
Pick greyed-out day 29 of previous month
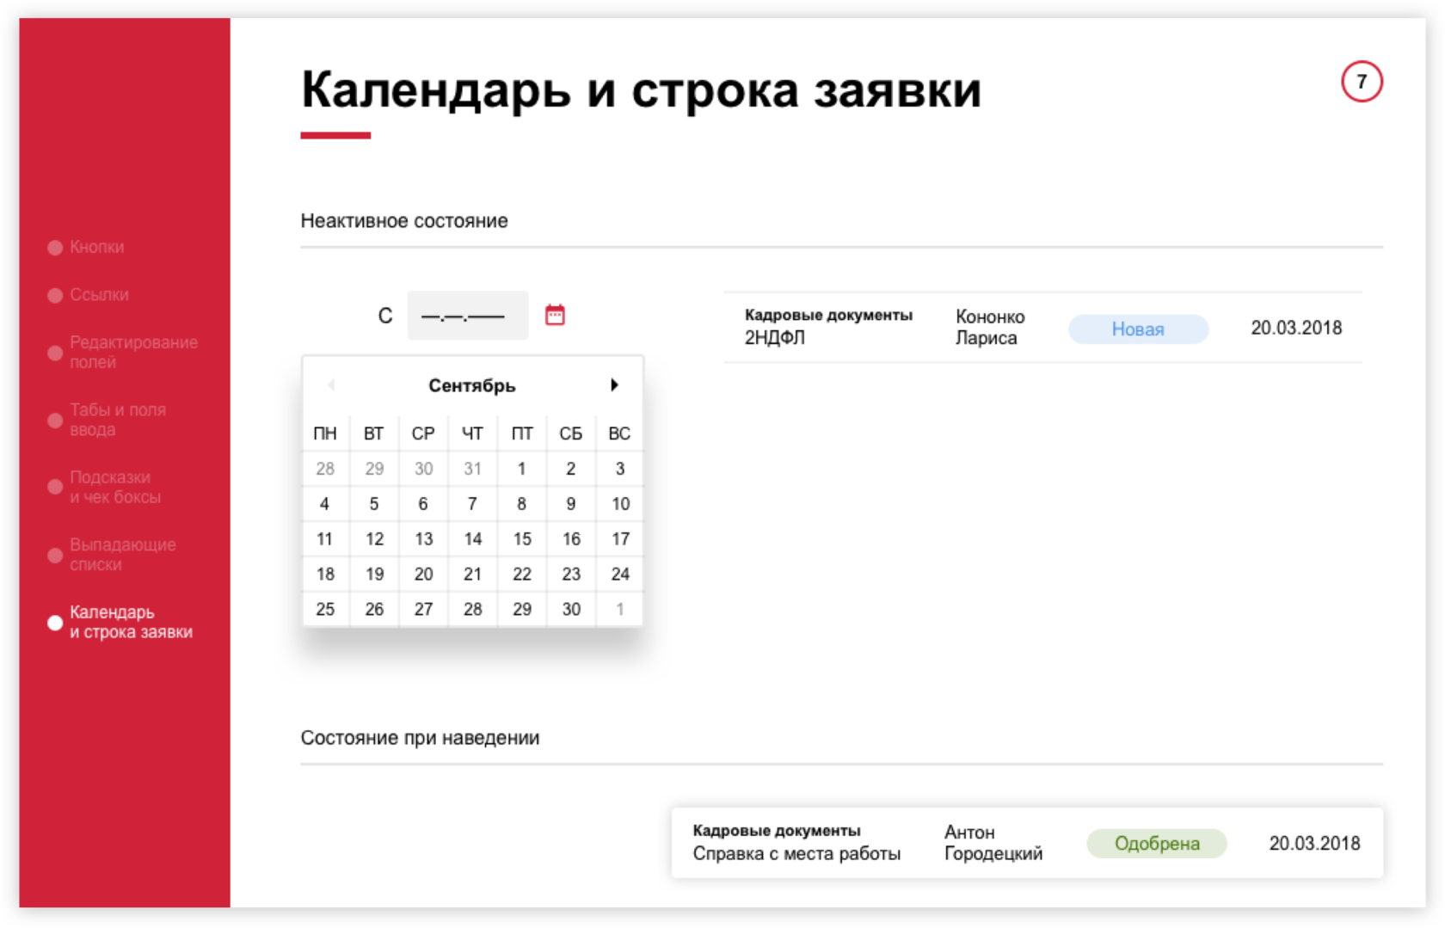click(x=374, y=469)
